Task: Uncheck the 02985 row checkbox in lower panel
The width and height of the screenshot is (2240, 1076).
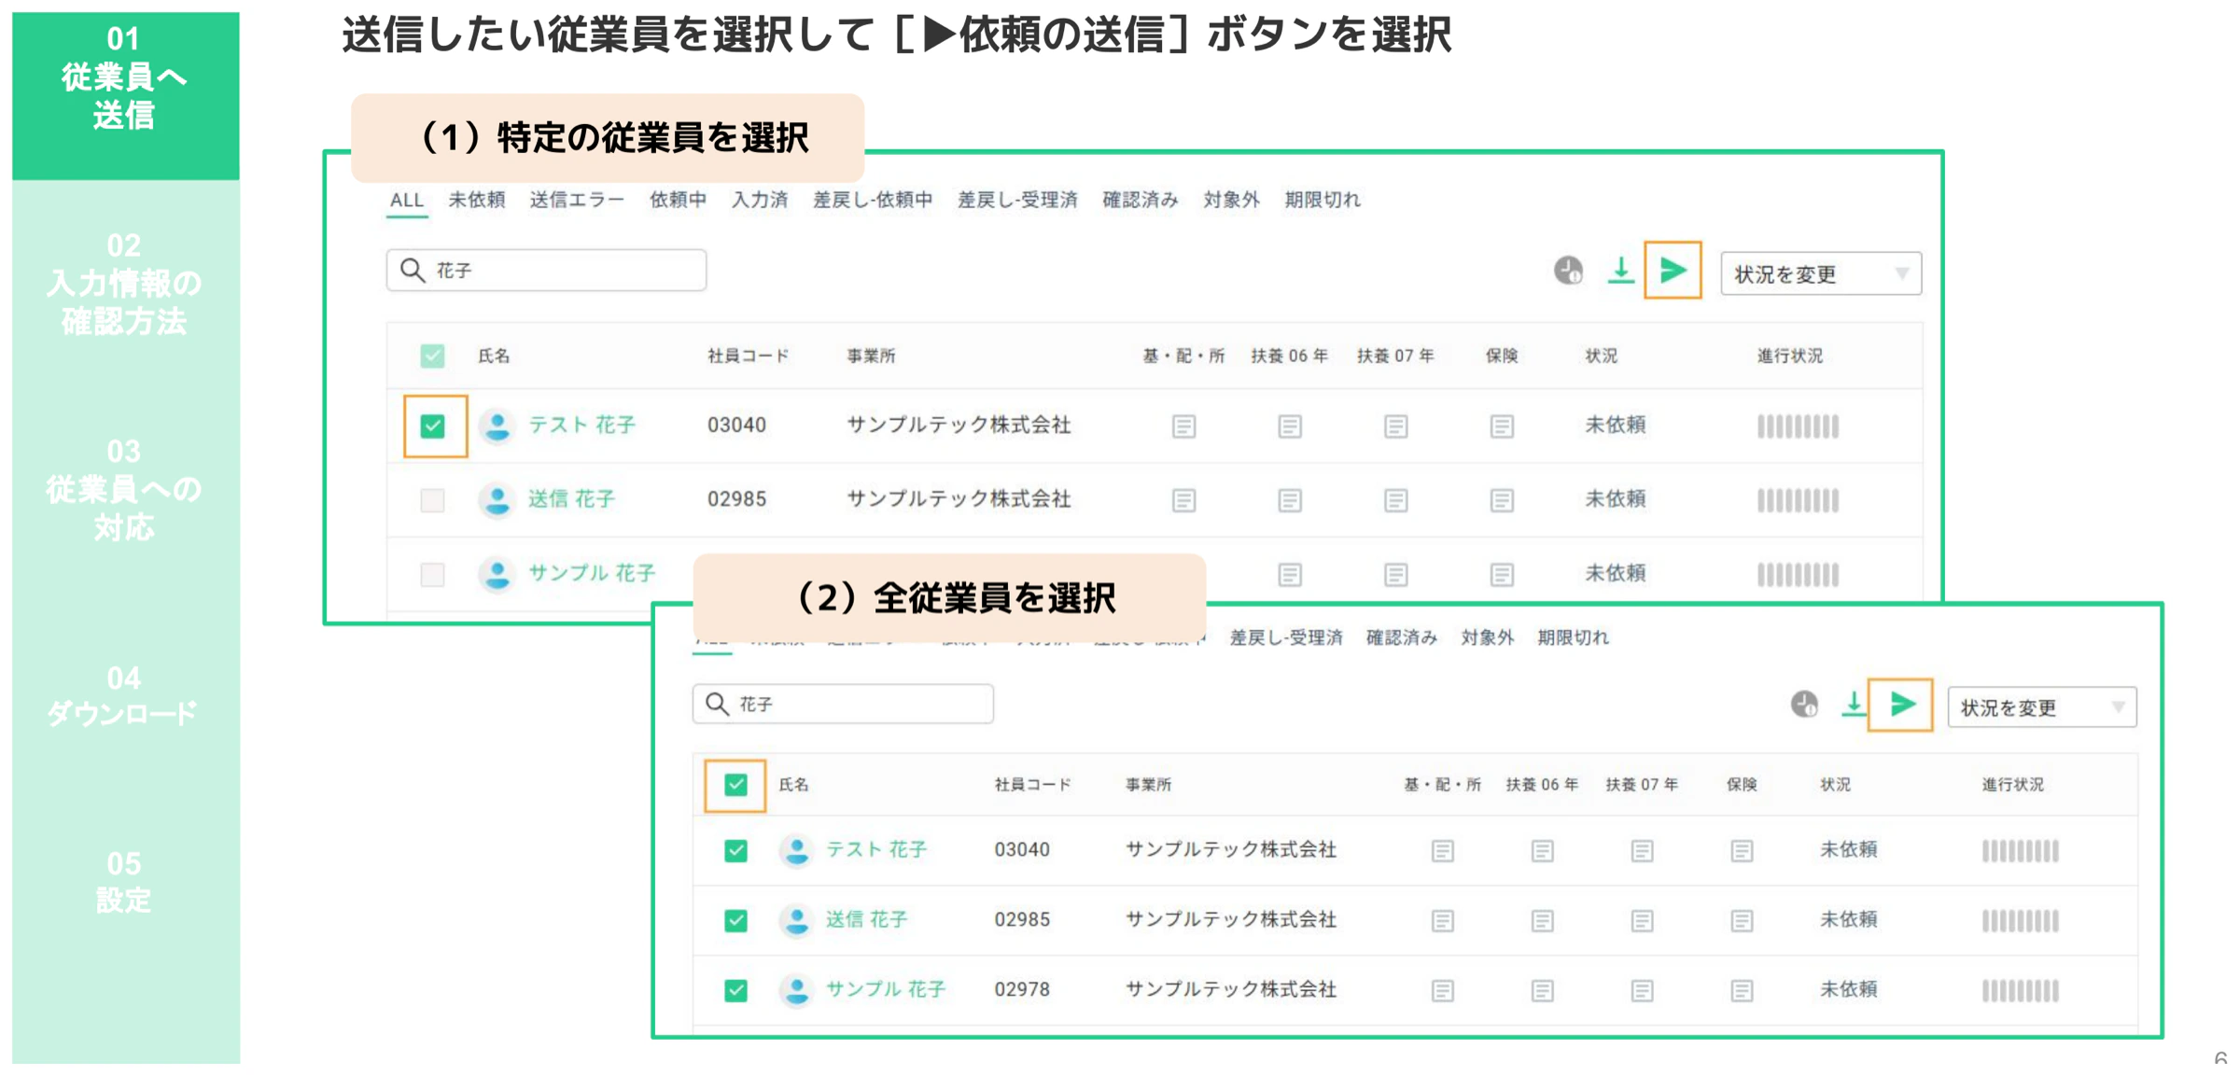Action: coord(735,920)
